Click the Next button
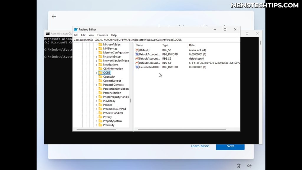 tap(230, 146)
